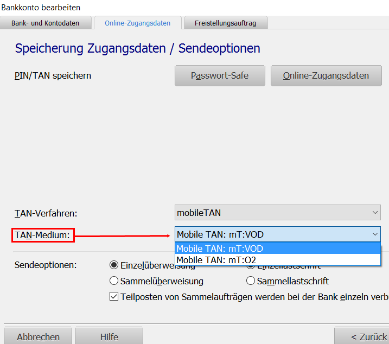Select the Sammelüberweisung radio option

point(114,281)
